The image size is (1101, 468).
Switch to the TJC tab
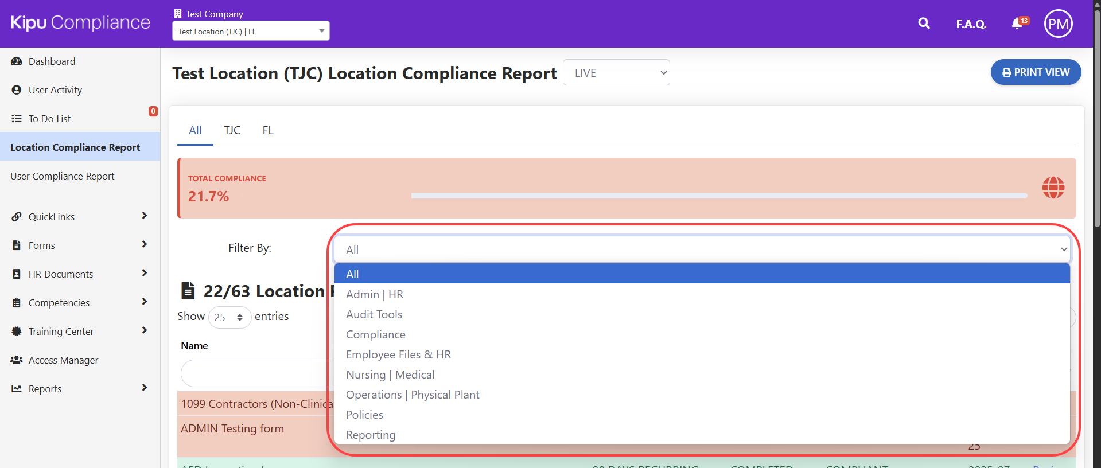tap(232, 130)
